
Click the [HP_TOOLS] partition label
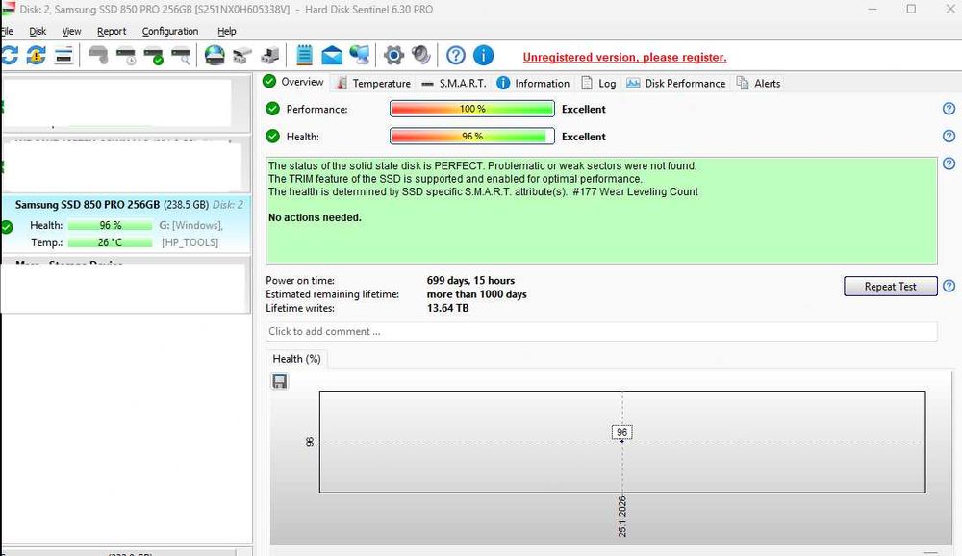(190, 242)
